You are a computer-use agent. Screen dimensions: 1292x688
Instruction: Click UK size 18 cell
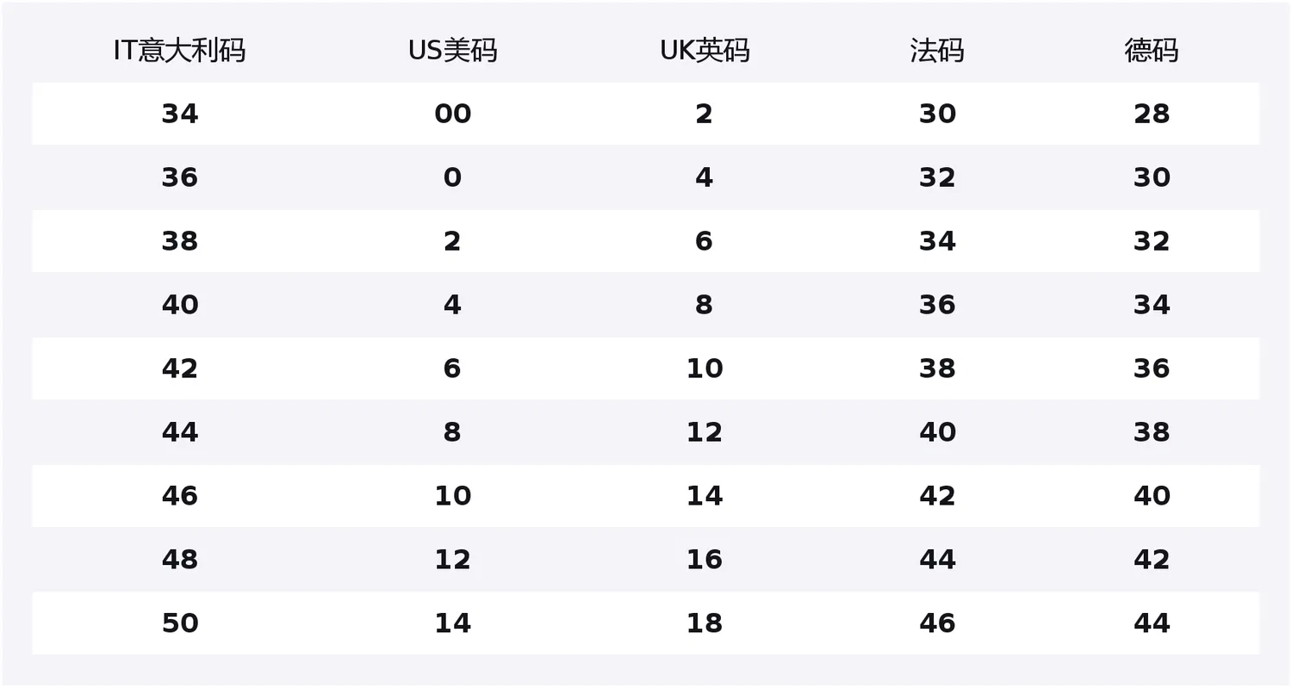click(x=705, y=623)
